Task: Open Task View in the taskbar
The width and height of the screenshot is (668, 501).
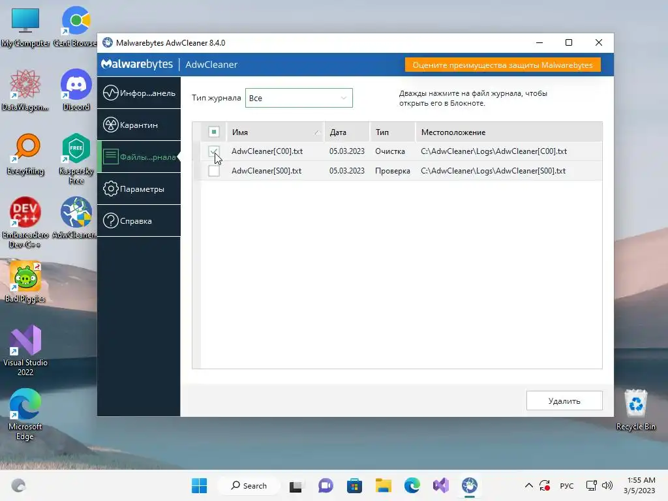Action: (296, 485)
